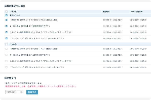The height and width of the screenshot is (100, 151).
Task: Uncheck 【アニバーサリー】 plan under 楽天トラベル
Action: (7, 38)
